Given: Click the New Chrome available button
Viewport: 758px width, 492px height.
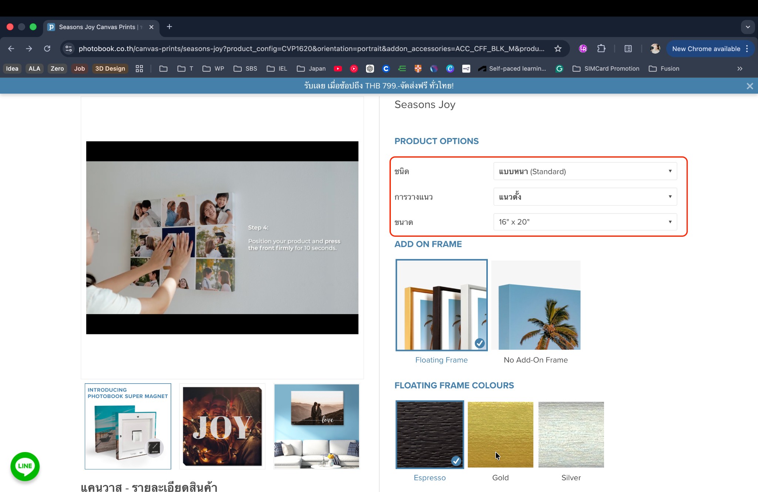Looking at the screenshot, I should [x=706, y=49].
